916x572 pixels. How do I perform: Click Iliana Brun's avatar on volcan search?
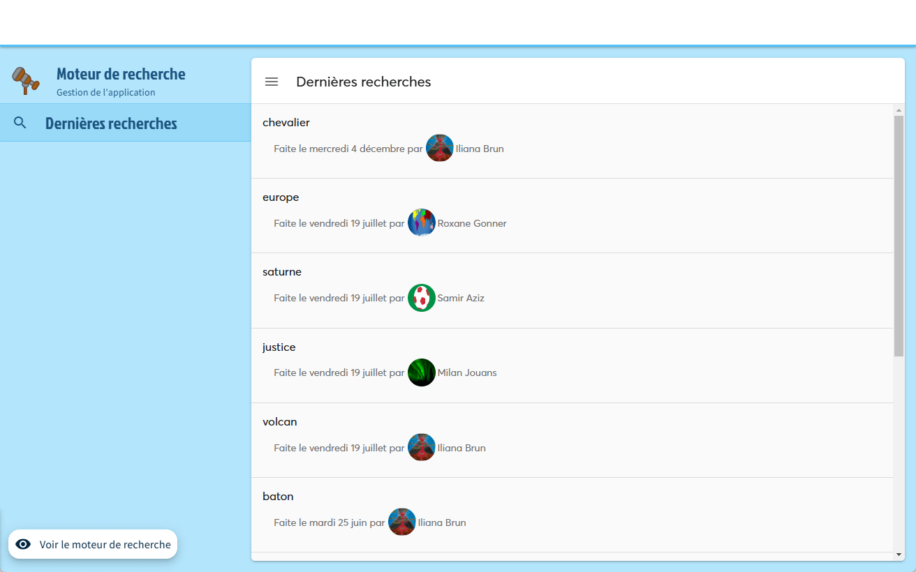coord(421,448)
